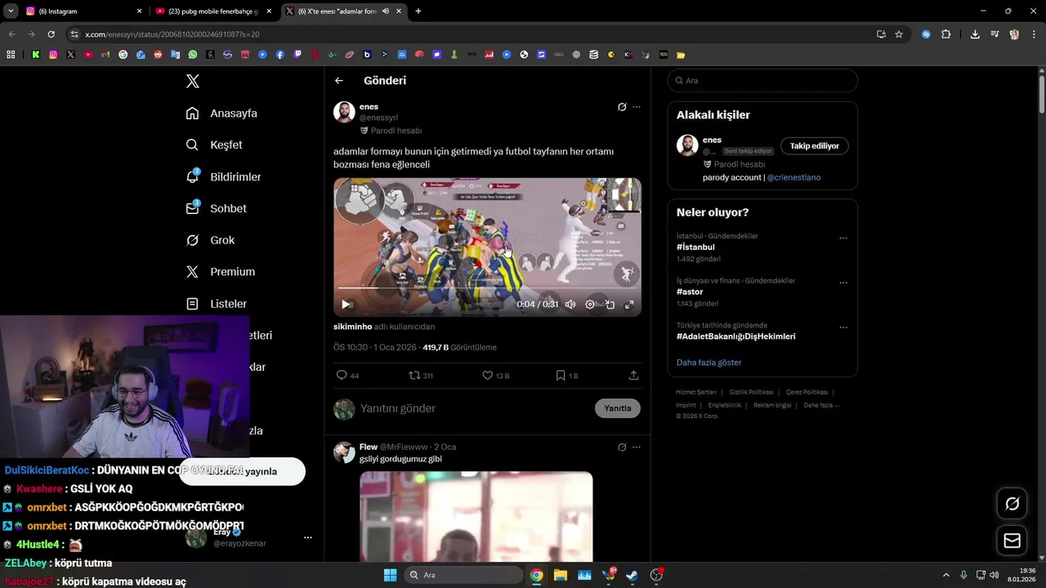The width and height of the screenshot is (1046, 588).
Task: Click the X logo in sidebar
Action: pyautogui.click(x=193, y=81)
